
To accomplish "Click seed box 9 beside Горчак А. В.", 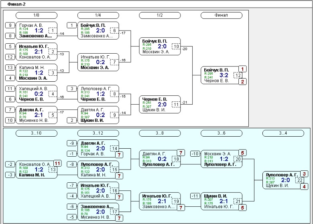I will (10, 26).
